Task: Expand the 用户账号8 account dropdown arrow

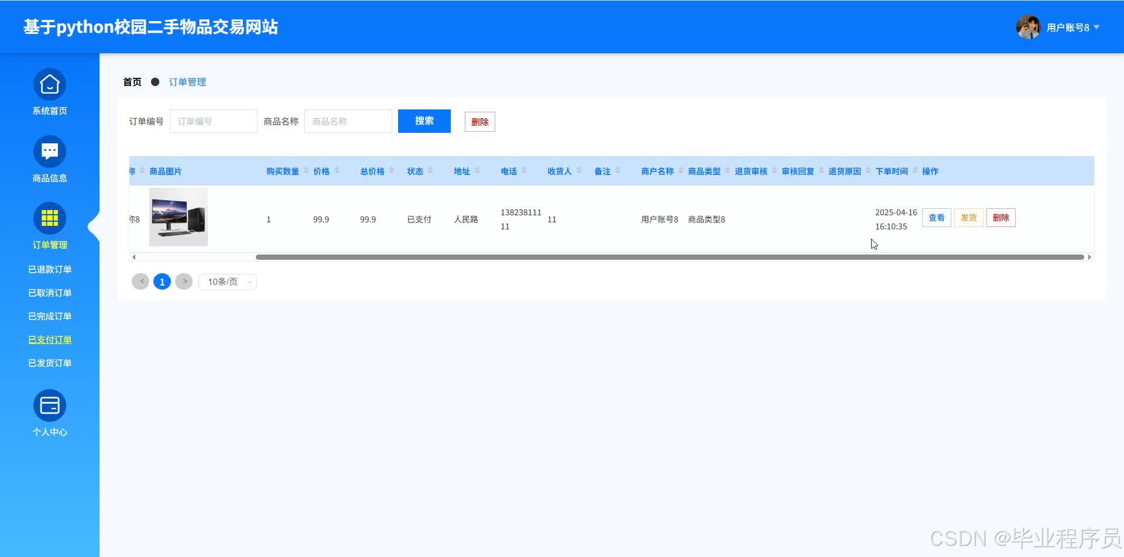Action: pos(1096,27)
